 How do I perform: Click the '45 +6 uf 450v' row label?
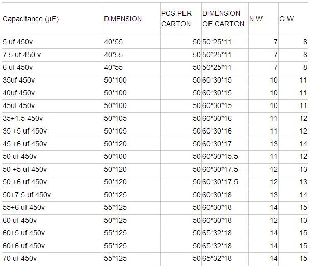[x=53, y=144]
